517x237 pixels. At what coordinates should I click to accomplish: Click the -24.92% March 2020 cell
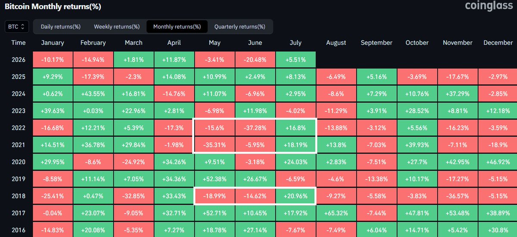tap(134, 162)
